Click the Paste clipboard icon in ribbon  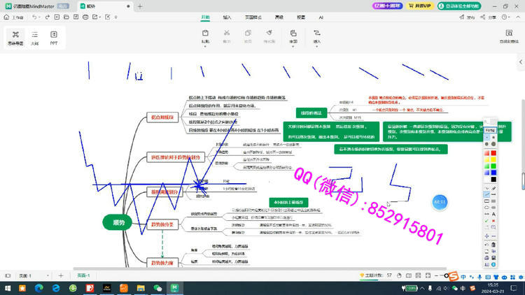pos(205,33)
